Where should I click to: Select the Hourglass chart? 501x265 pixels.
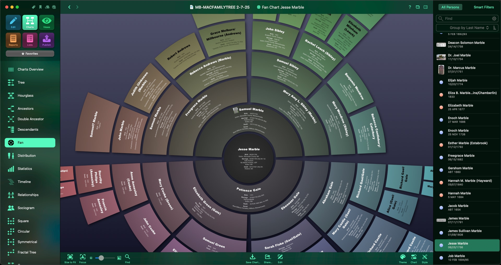click(30, 96)
